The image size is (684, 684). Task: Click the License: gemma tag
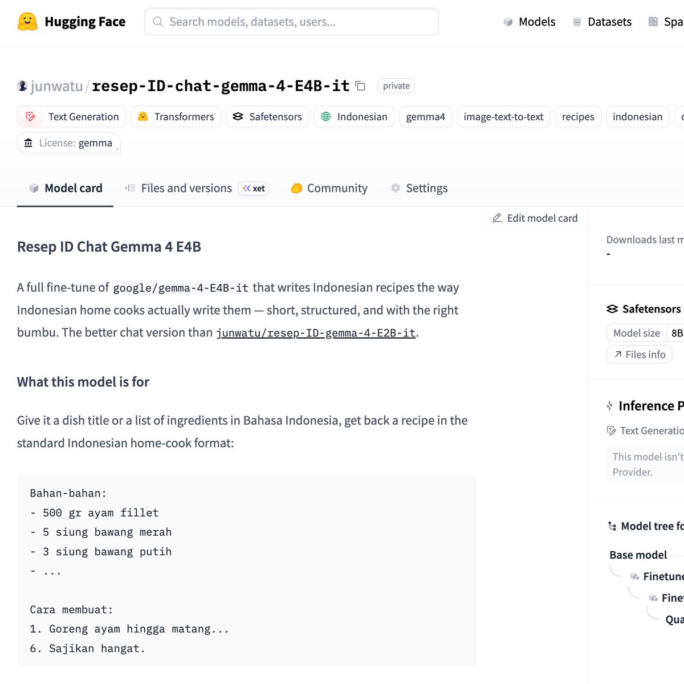69,143
